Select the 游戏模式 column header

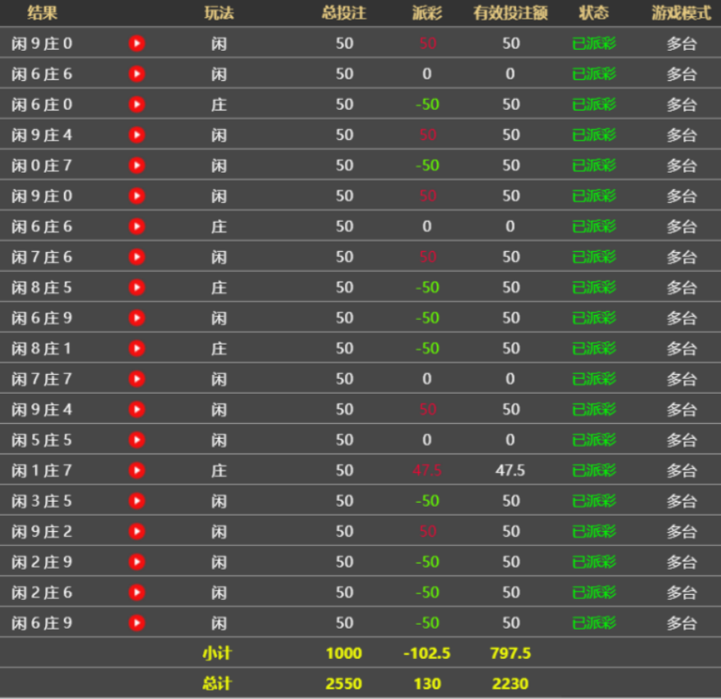pyautogui.click(x=681, y=12)
